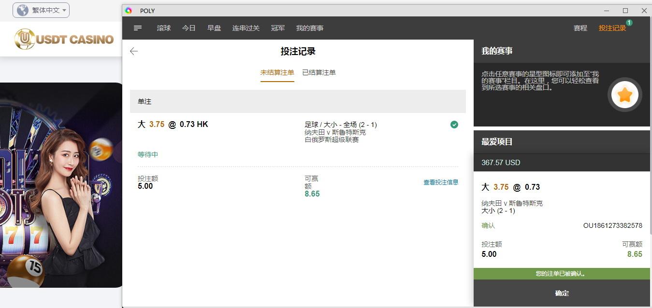This screenshot has width=652, height=308.
Task: Click the 确定 confirm button
Action: point(562,293)
